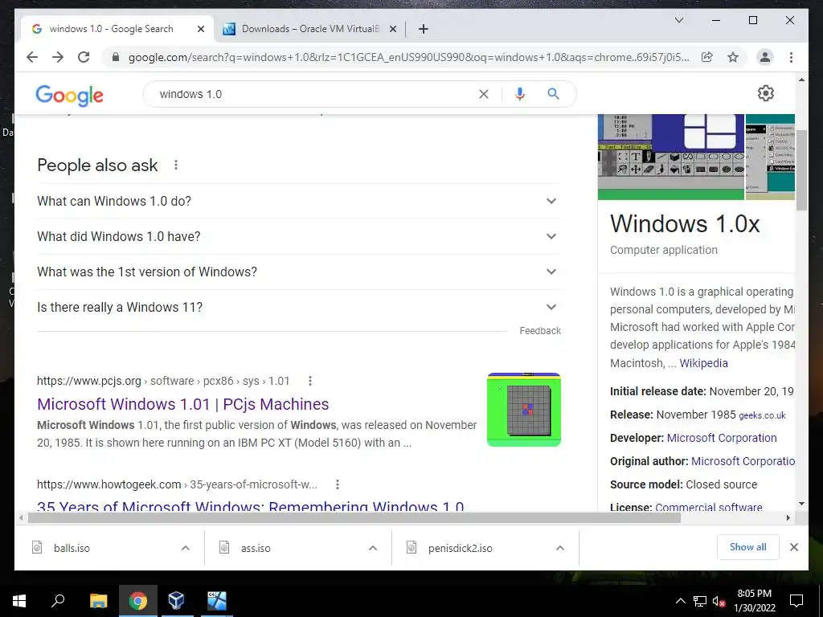Open options for the penisdick2.iso download

(x=560, y=548)
